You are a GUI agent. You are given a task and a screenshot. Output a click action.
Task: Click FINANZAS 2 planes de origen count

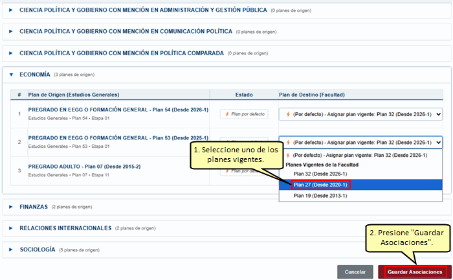(72, 207)
